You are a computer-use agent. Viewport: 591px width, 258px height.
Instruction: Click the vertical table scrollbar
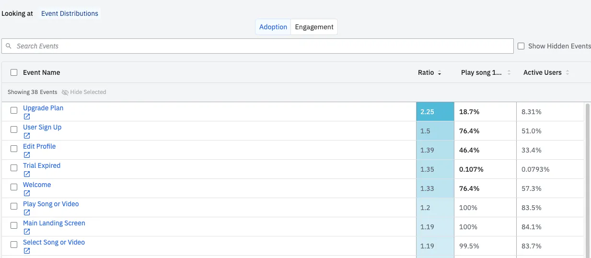click(588, 180)
